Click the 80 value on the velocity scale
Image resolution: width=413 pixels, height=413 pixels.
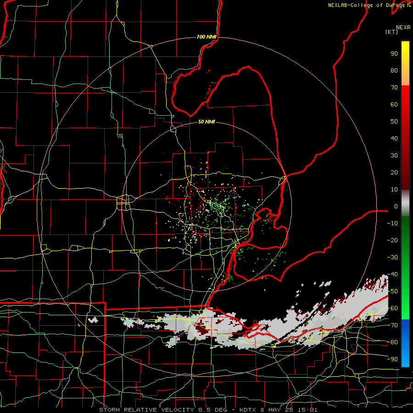tap(394, 71)
